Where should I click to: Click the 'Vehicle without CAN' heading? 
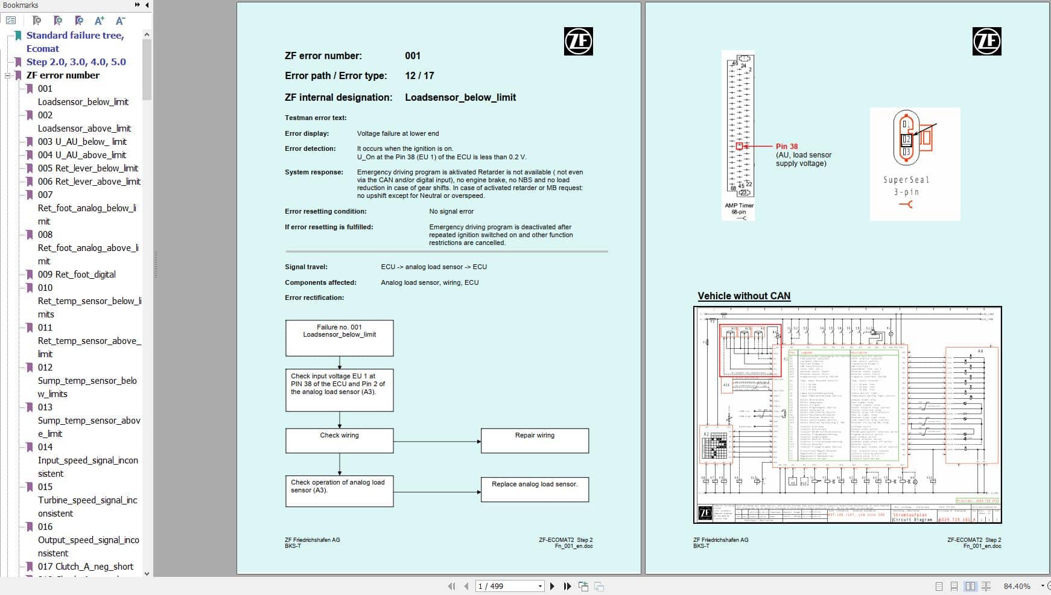(744, 296)
